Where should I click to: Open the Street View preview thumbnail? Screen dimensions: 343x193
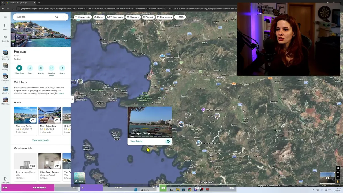pos(327,178)
